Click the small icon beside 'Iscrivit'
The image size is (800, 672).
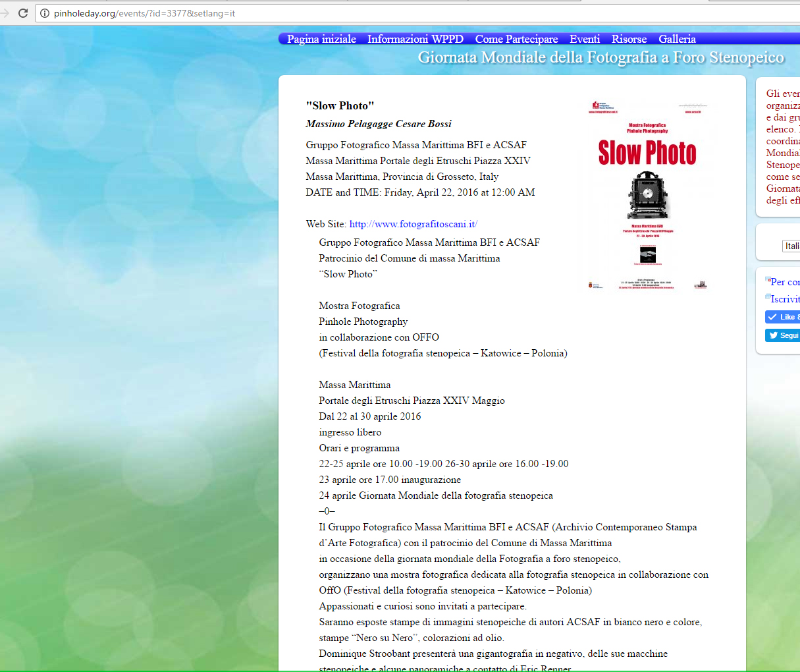click(x=768, y=297)
